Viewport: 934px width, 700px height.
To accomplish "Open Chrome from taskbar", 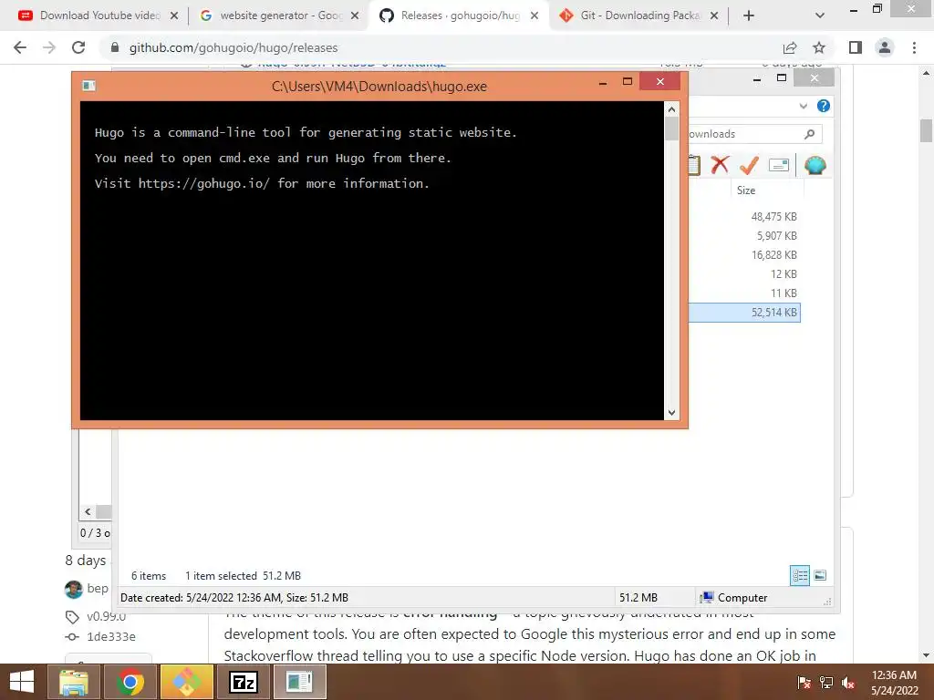I will pyautogui.click(x=130, y=682).
